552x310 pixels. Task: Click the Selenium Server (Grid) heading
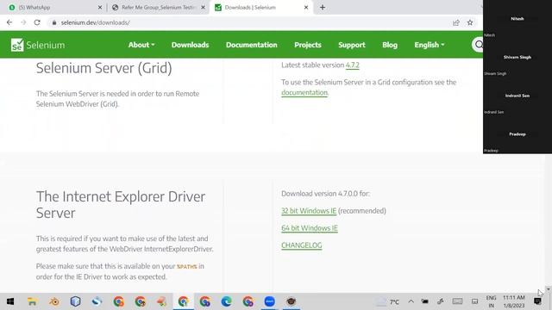[103, 68]
